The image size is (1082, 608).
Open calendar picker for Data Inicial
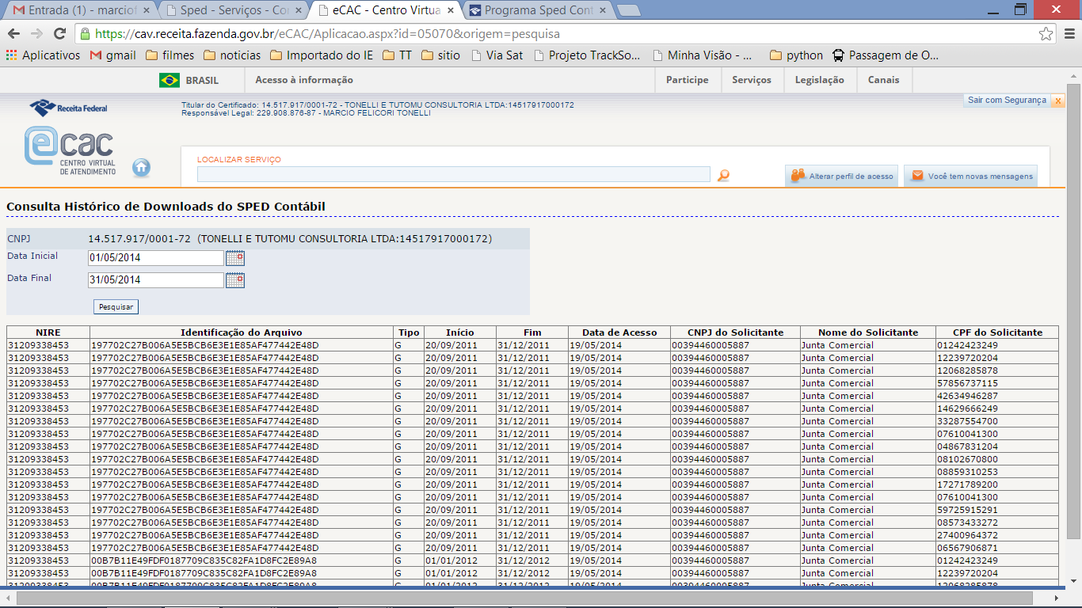tap(235, 258)
